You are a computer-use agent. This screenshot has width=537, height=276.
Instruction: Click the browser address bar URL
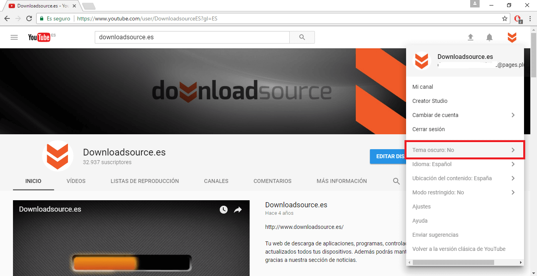click(x=147, y=18)
